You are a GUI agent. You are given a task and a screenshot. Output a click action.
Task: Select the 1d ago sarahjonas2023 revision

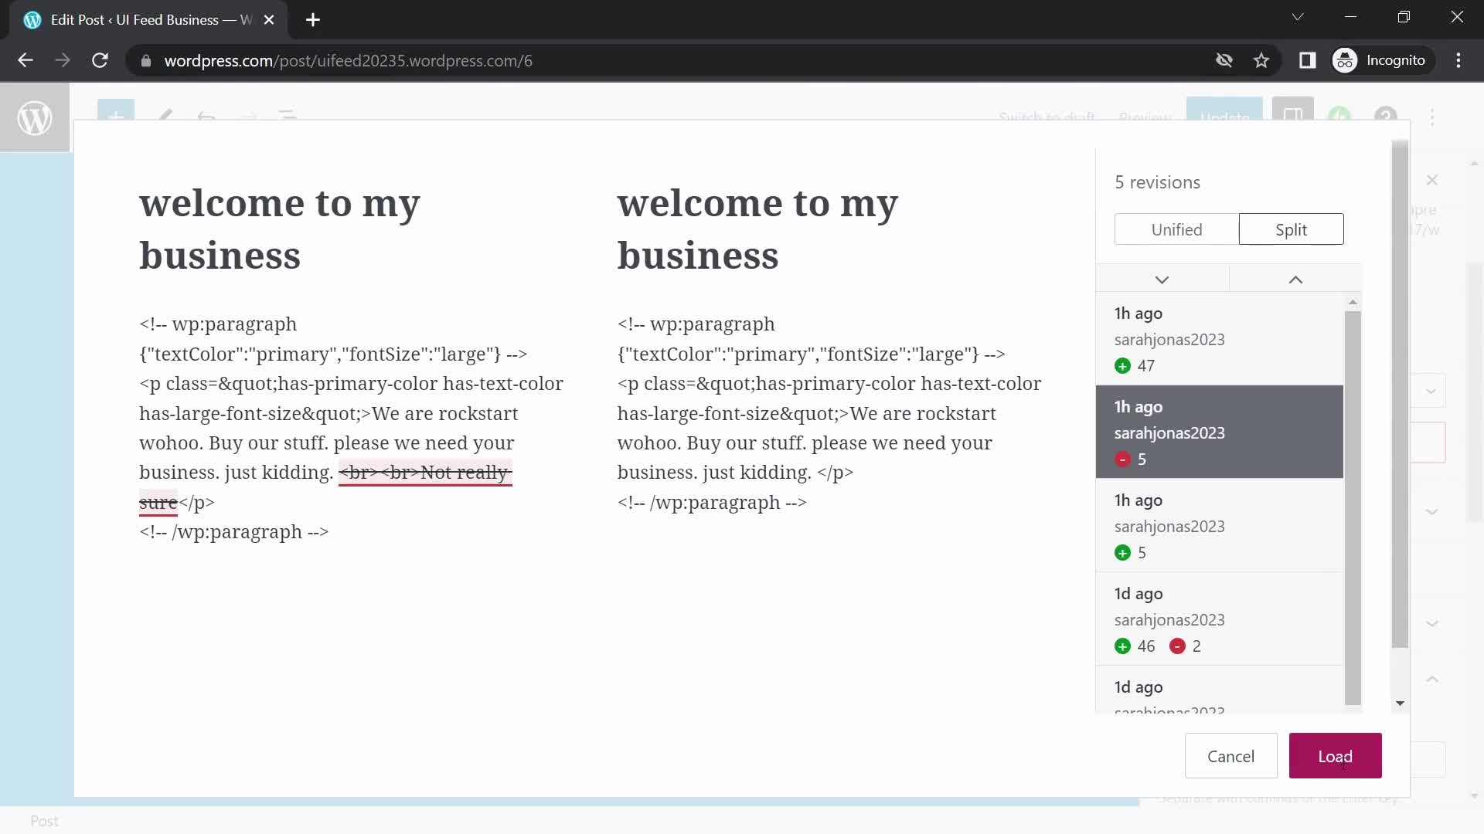point(1219,619)
